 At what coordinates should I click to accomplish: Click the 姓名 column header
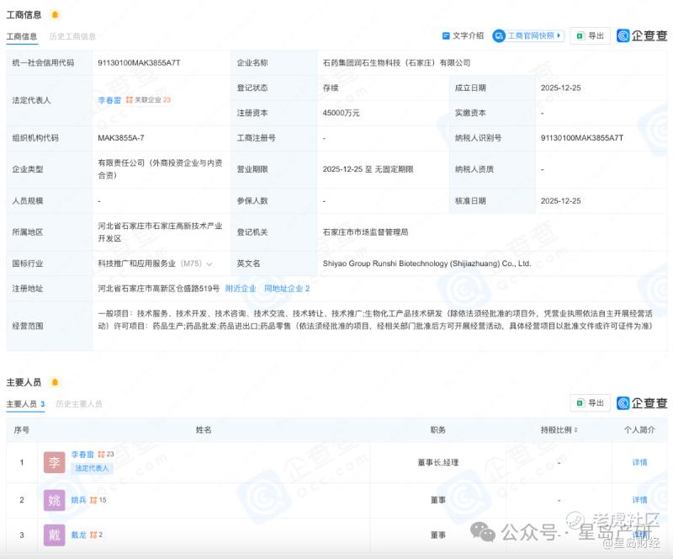tap(204, 429)
